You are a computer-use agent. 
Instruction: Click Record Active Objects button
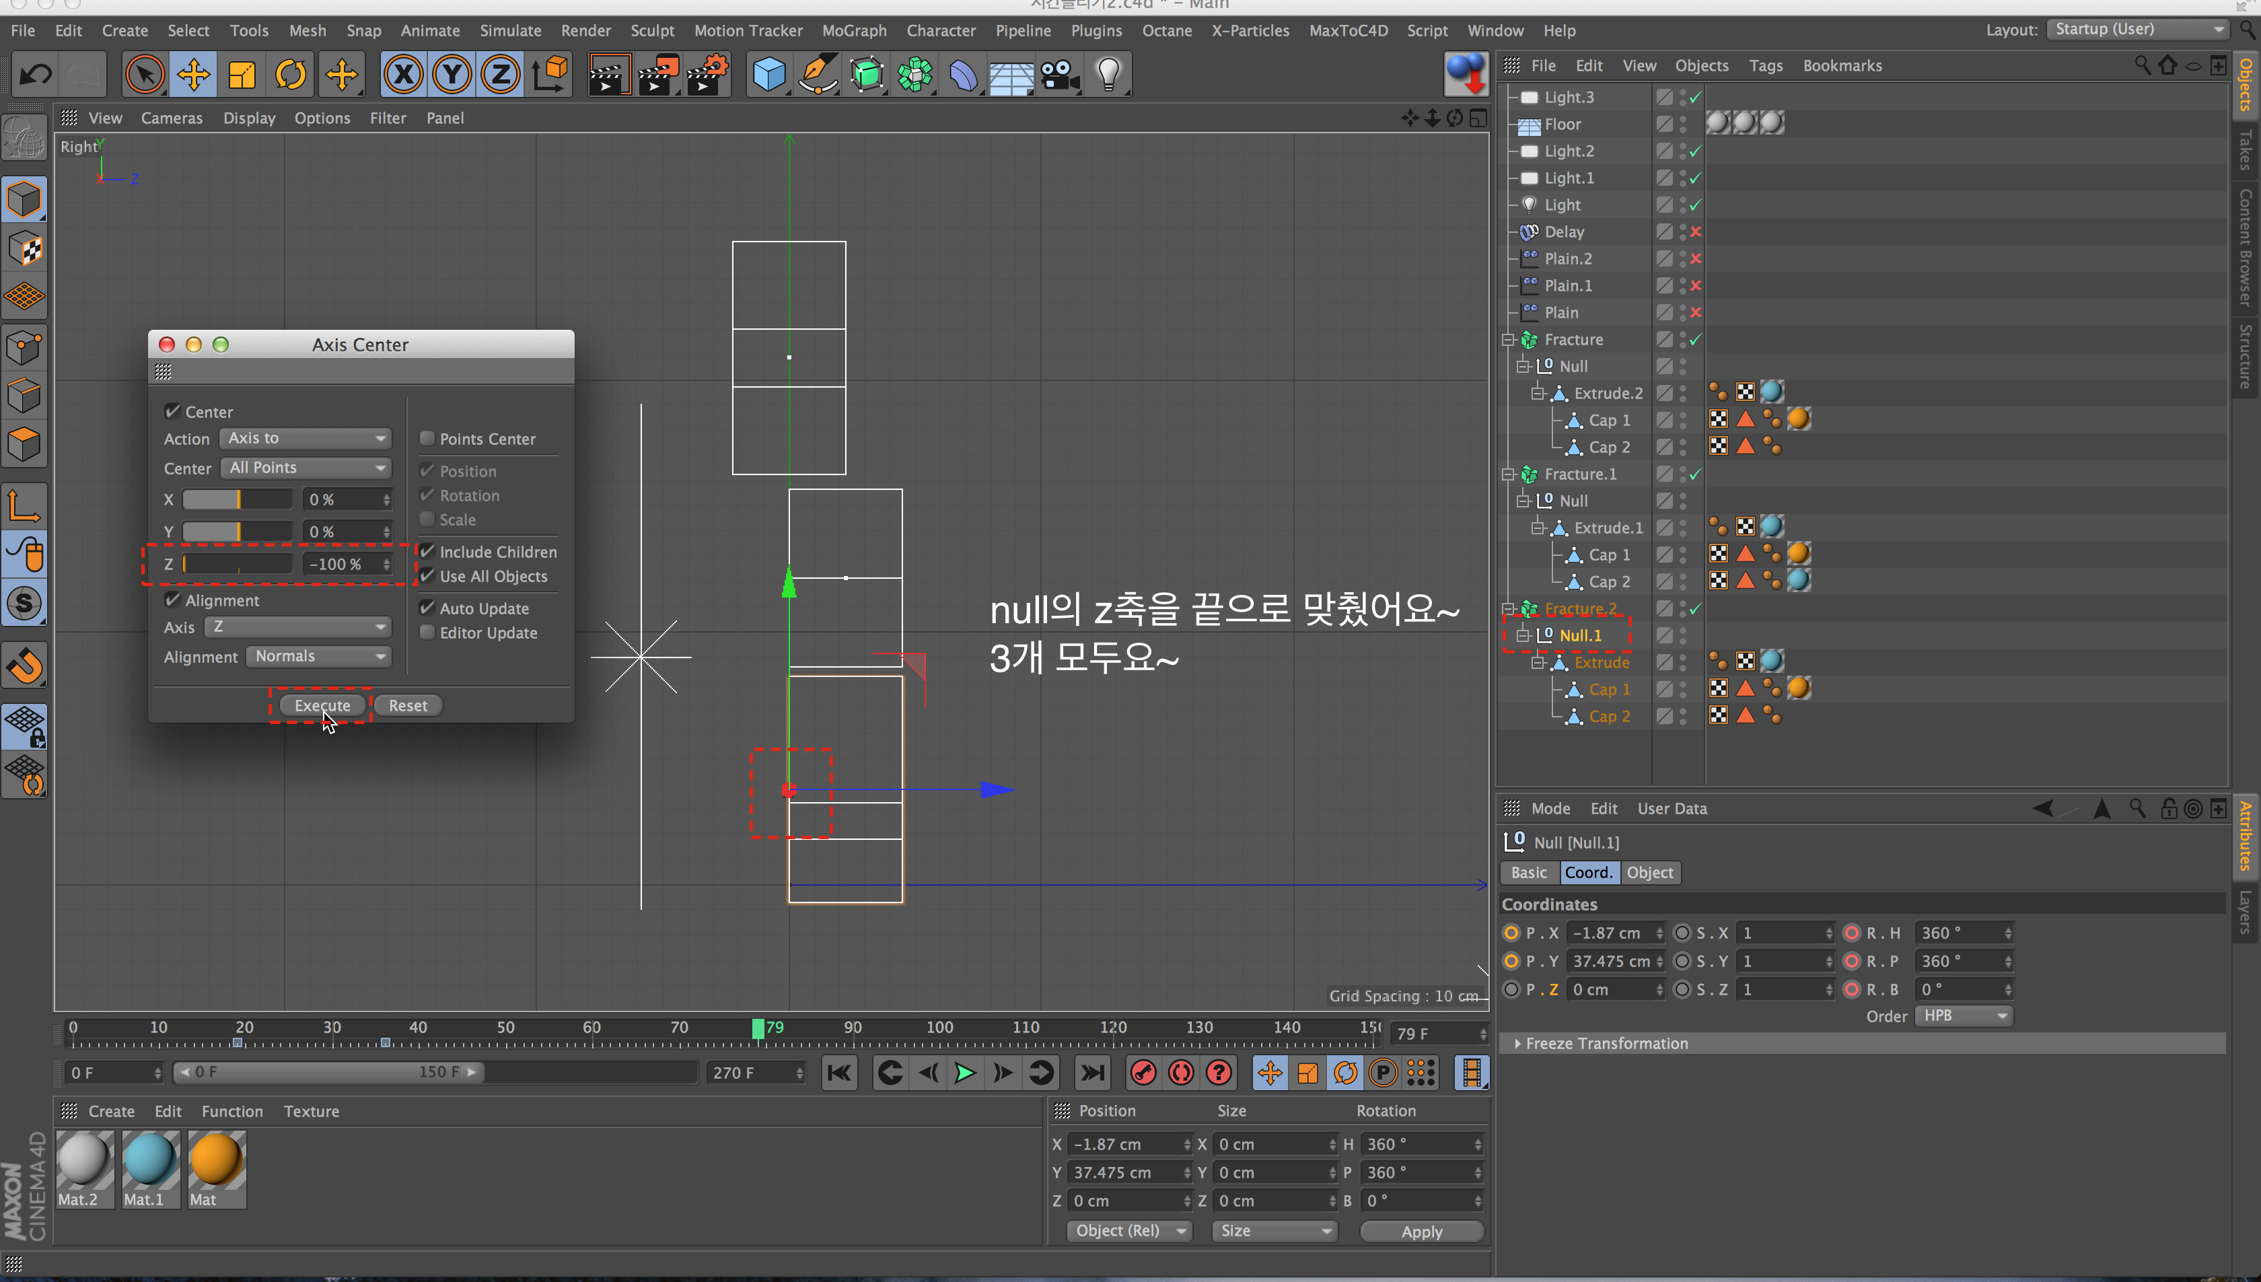coord(1143,1073)
